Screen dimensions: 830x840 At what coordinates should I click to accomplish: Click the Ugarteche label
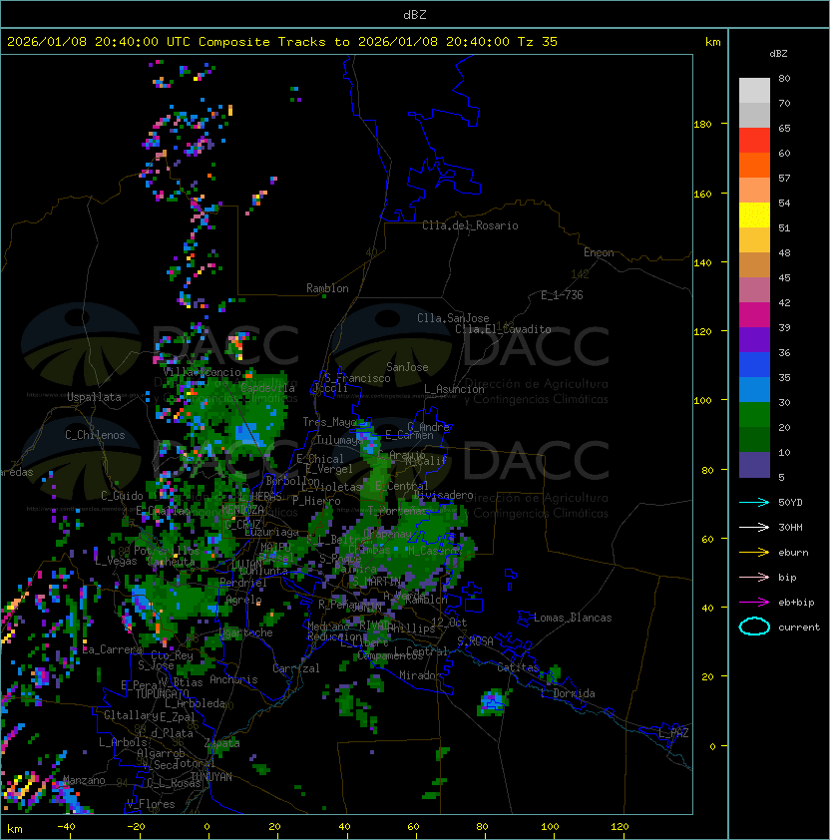(x=246, y=632)
